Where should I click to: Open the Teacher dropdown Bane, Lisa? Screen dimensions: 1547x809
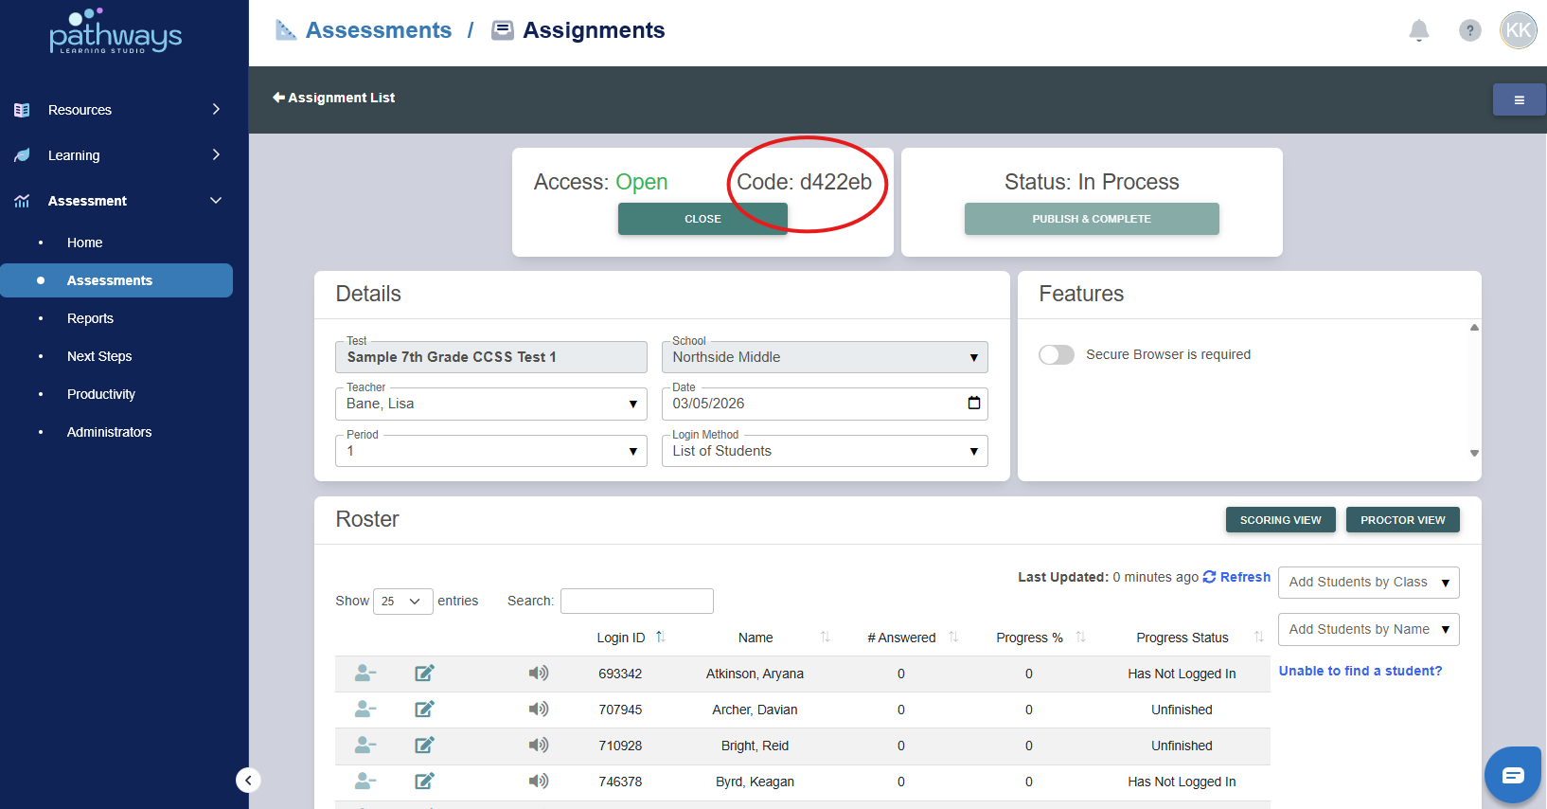(x=491, y=404)
